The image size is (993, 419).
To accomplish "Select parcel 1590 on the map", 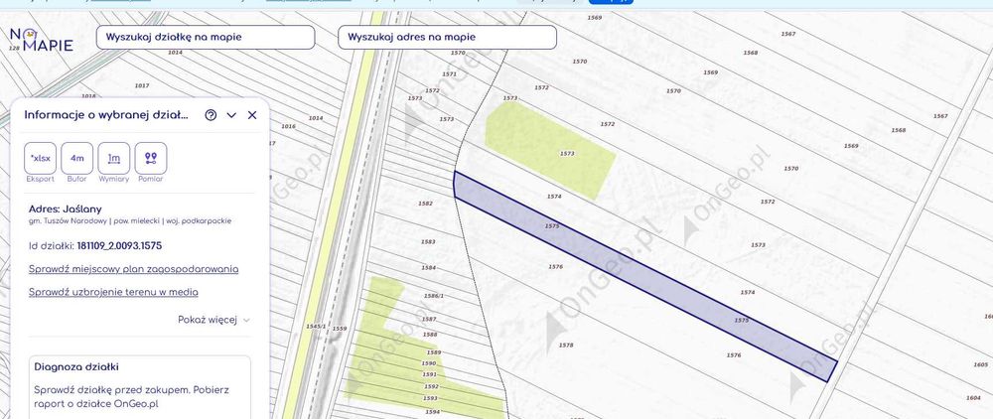I will coord(429,364).
